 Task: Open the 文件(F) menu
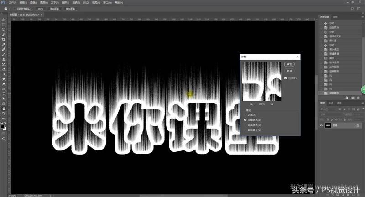13,2
